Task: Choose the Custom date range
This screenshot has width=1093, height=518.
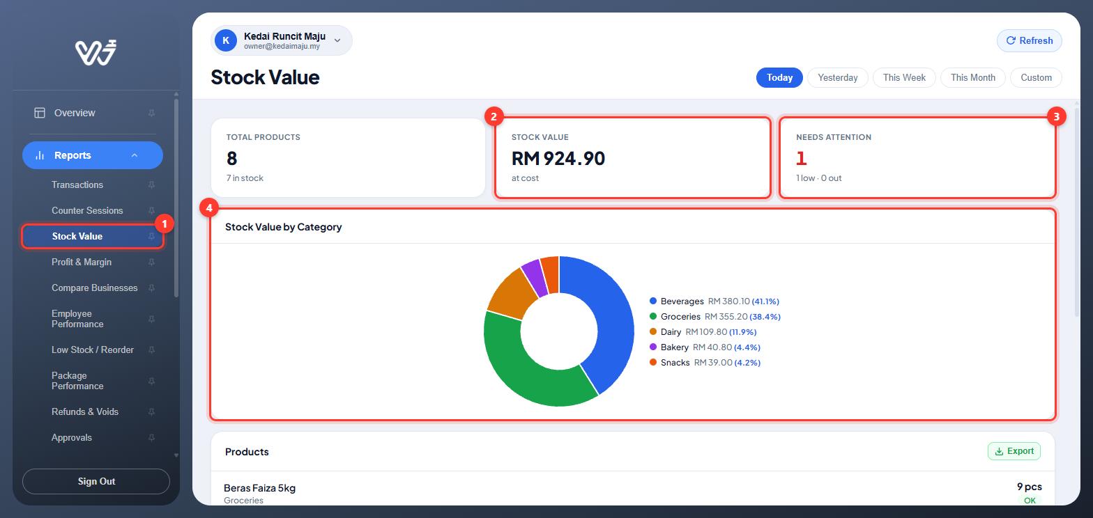Action: point(1036,77)
